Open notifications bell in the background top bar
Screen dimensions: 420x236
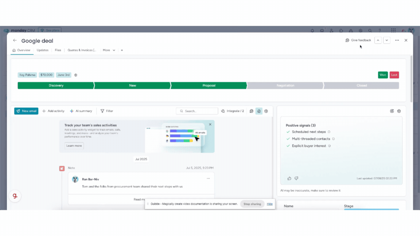point(312,31)
